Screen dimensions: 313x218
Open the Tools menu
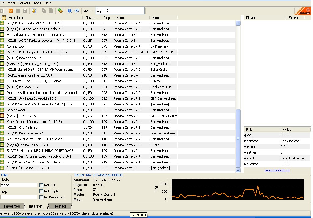coord(37,3)
